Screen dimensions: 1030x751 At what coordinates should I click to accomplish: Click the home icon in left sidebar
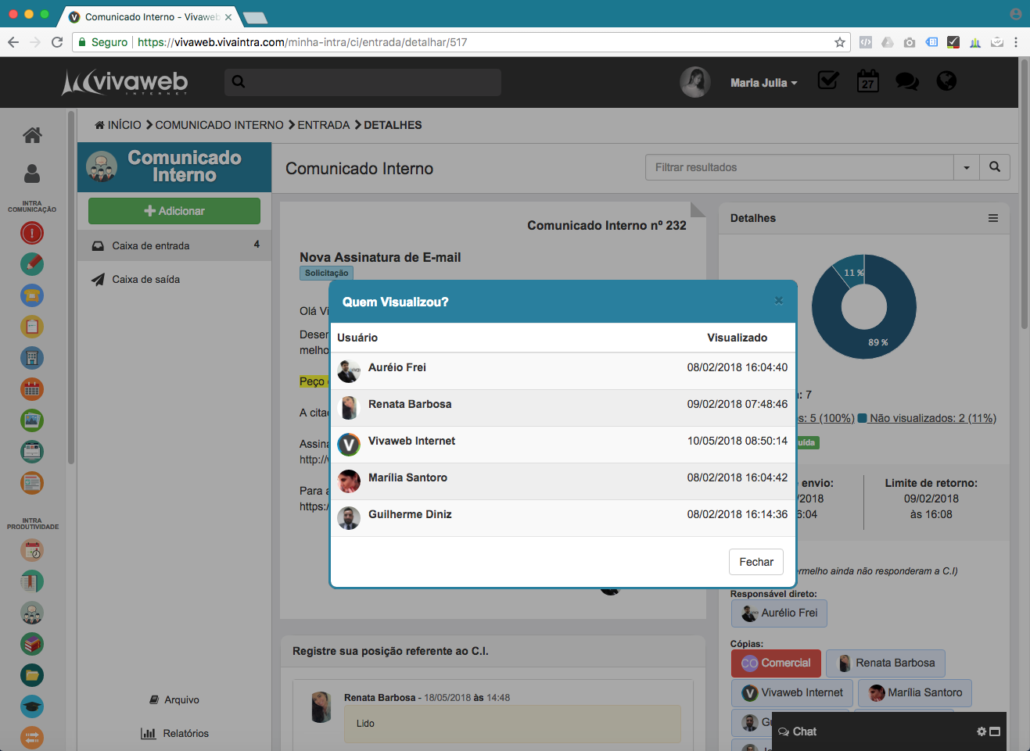click(32, 135)
